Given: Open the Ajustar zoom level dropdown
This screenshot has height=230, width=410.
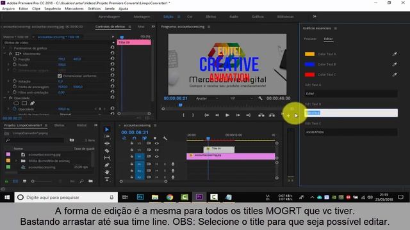Looking at the screenshot, I should tap(207, 98).
